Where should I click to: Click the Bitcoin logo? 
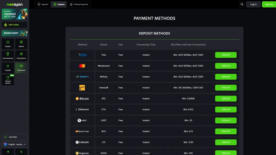pos(82,98)
